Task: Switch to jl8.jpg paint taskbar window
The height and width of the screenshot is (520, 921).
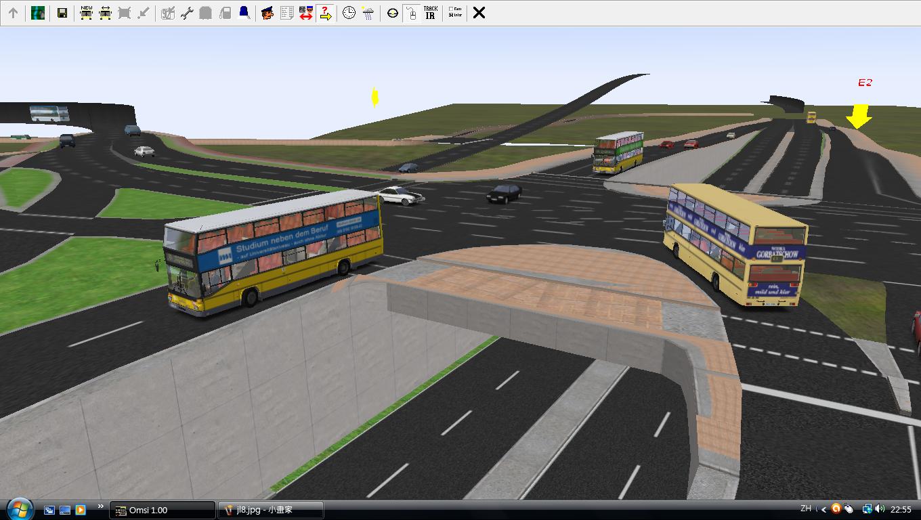Action: [x=270, y=510]
